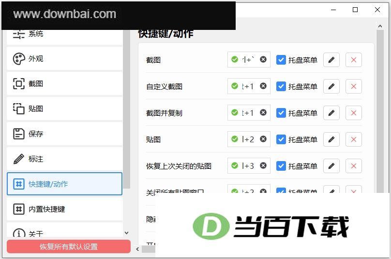Click the pencil icon beside 标注
This screenshot has width=391, height=259.
click(x=19, y=159)
